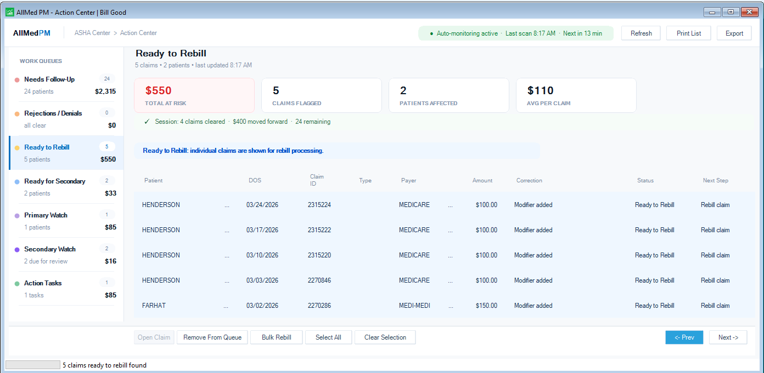Click the Bulk Rebill button
This screenshot has width=764, height=373.
[x=277, y=337]
